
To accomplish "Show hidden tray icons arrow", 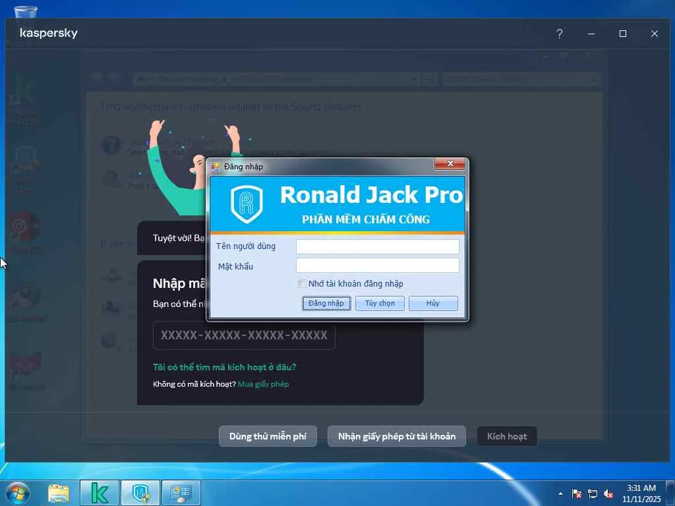I will tap(560, 493).
